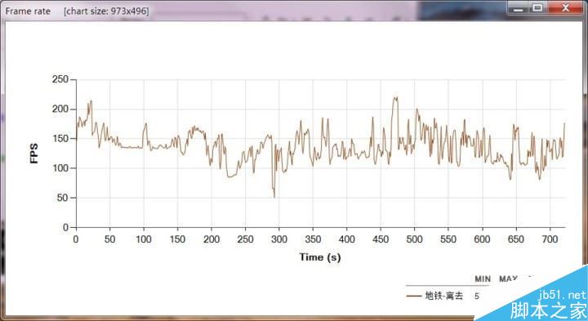The height and width of the screenshot is (321, 588).
Task: Click the 700 tick label on time axis
Action: coord(550,239)
